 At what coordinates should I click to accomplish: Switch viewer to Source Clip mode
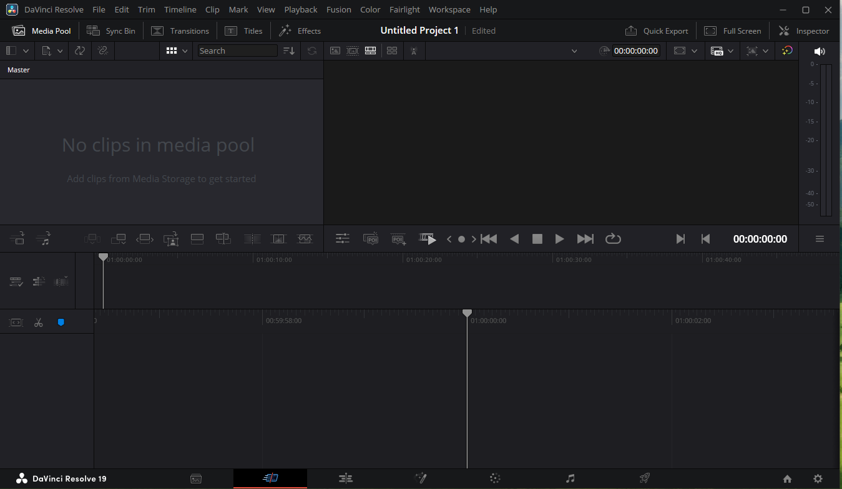(335, 51)
